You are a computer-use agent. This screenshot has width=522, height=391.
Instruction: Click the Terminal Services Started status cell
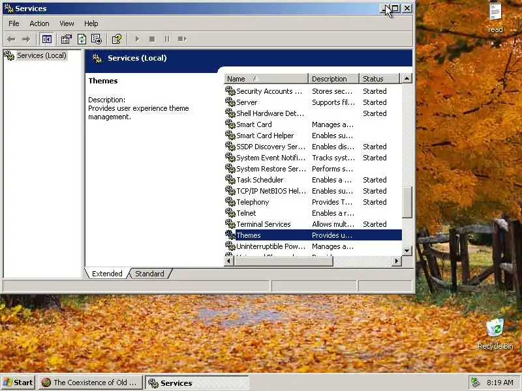tap(375, 224)
